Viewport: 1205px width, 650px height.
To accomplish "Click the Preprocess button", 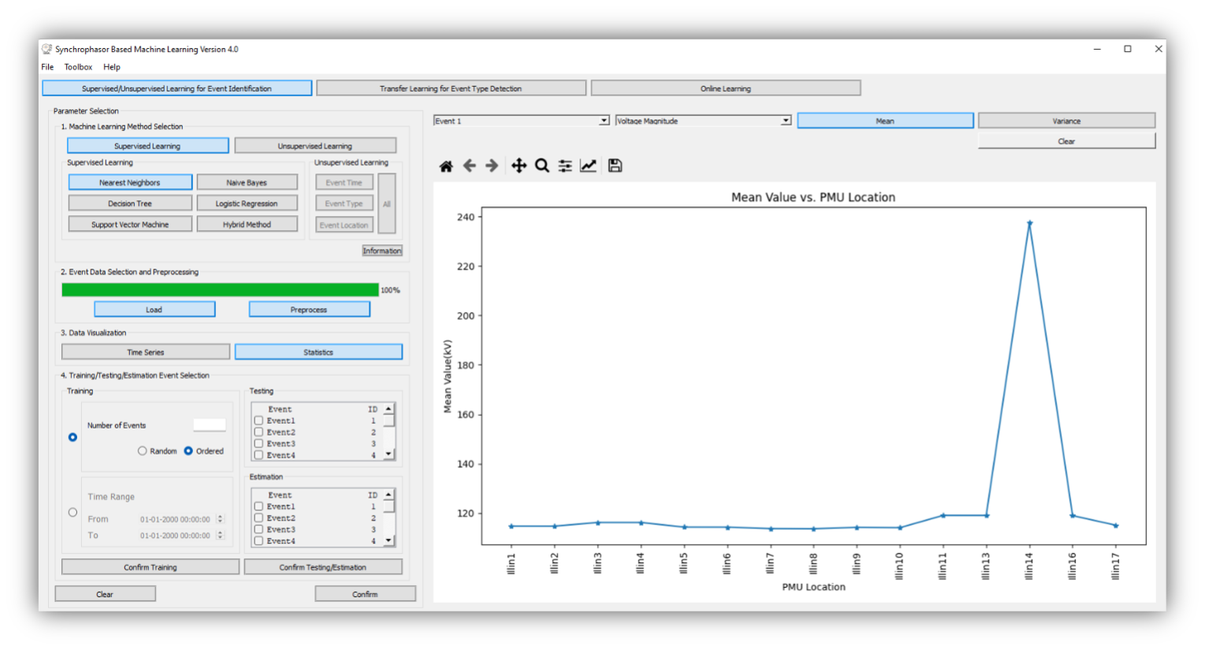I will click(x=309, y=310).
